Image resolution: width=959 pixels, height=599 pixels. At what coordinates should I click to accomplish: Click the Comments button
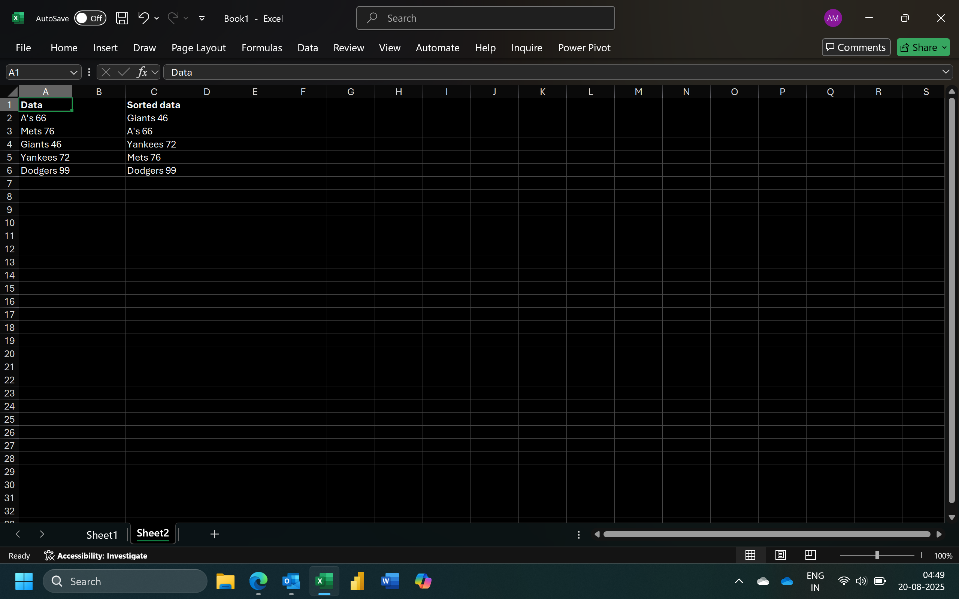click(x=856, y=48)
